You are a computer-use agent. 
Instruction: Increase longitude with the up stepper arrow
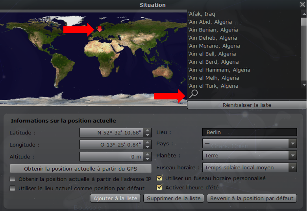click(148, 142)
